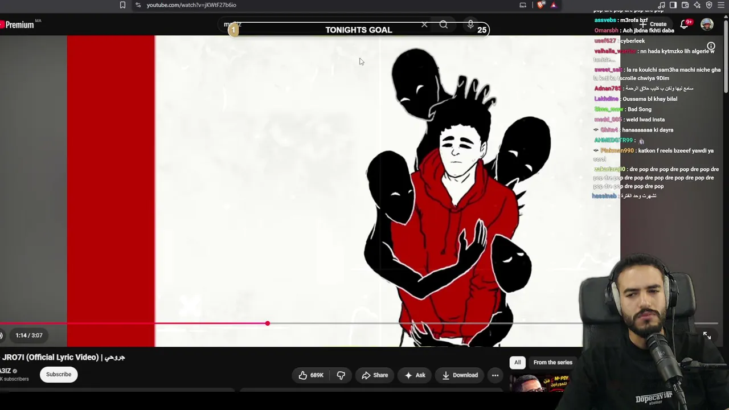
Task: Click chat message 'hanaaaaaaa ki dayra'
Action: click(648, 130)
